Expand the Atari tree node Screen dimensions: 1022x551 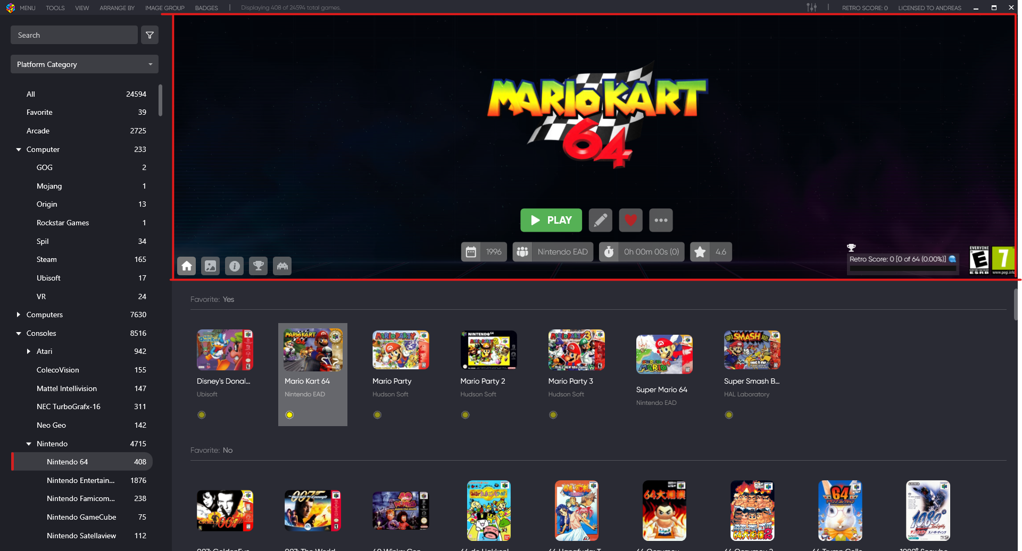(x=29, y=351)
